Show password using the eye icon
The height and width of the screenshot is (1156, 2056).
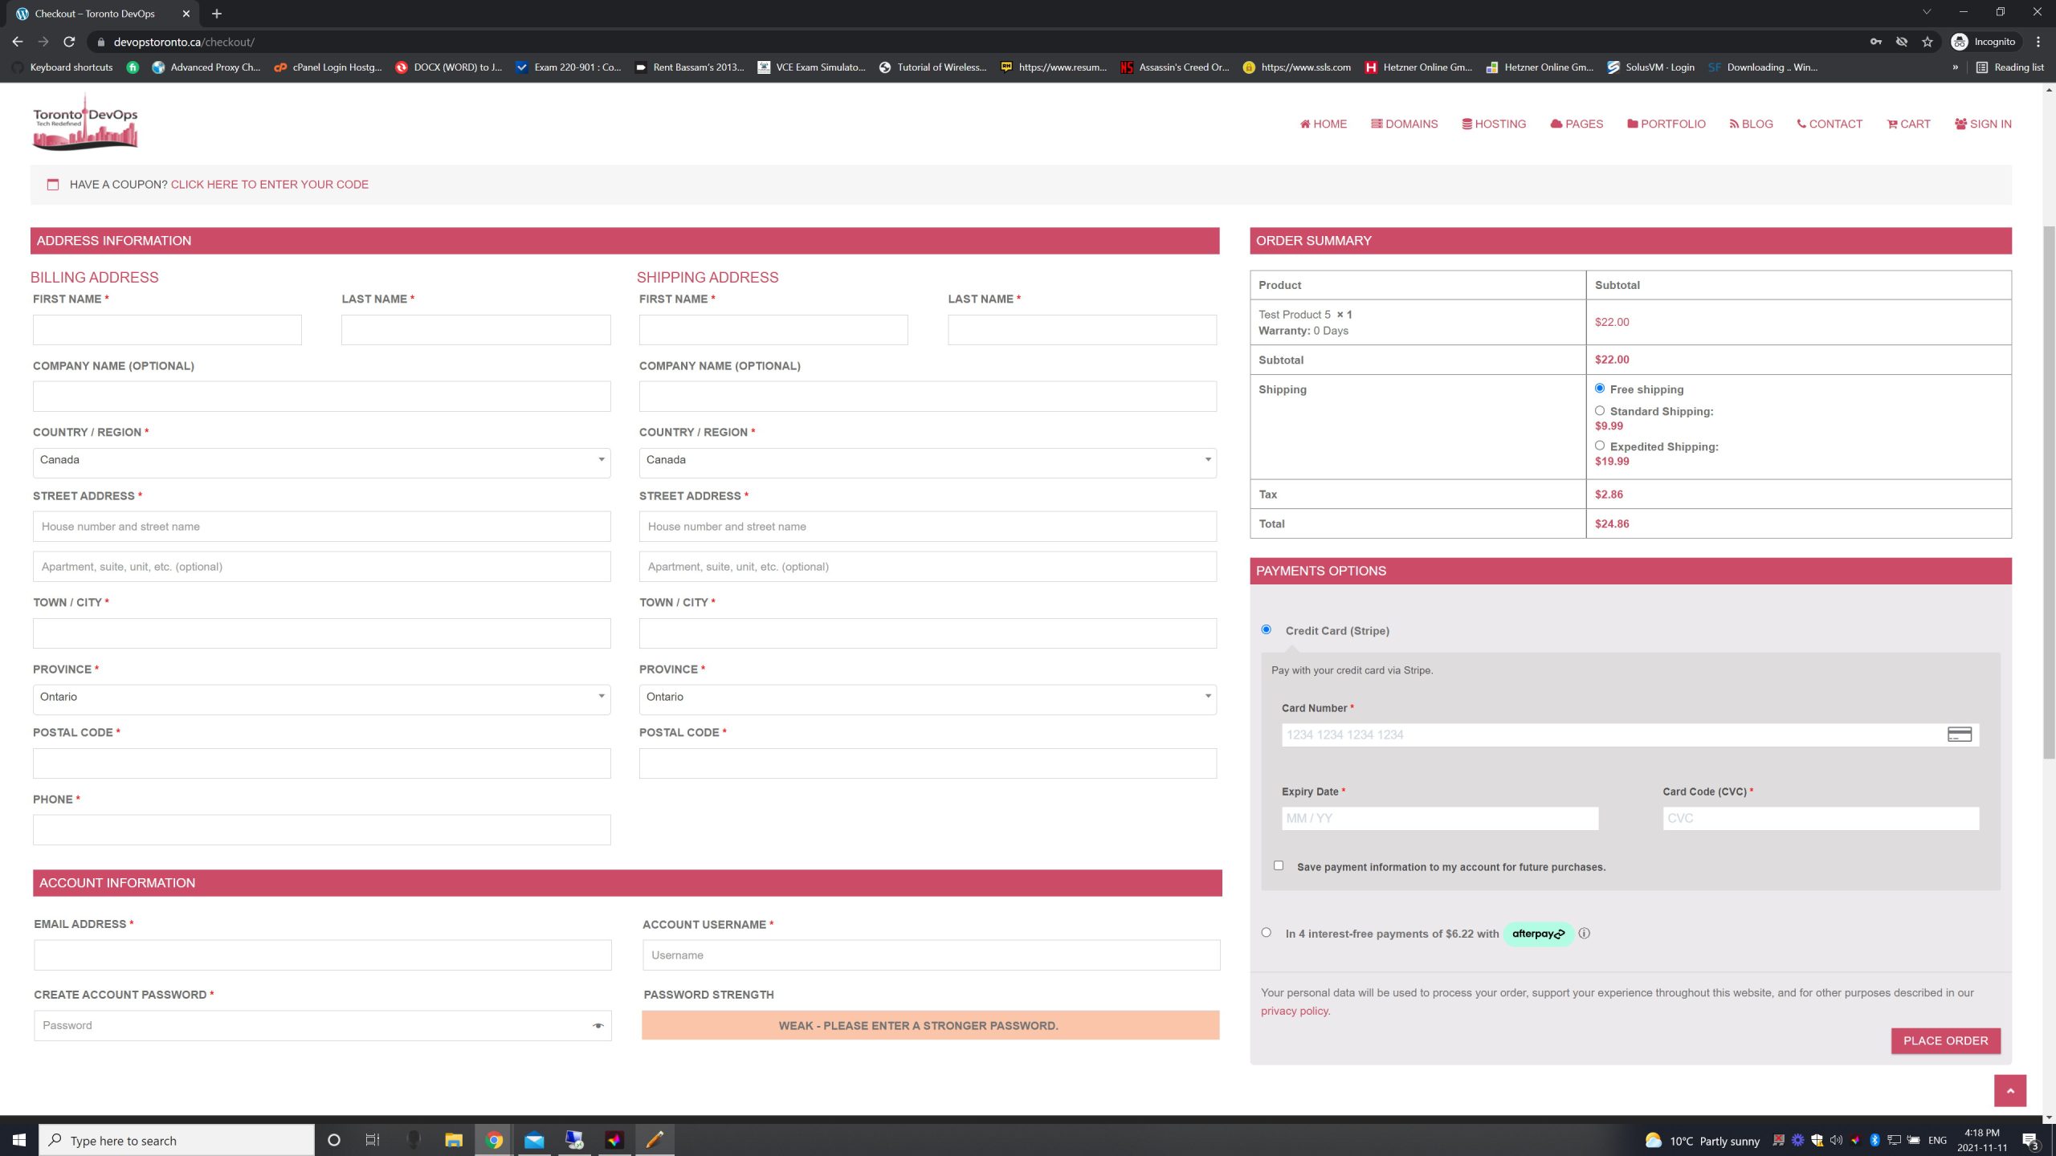pos(598,1026)
